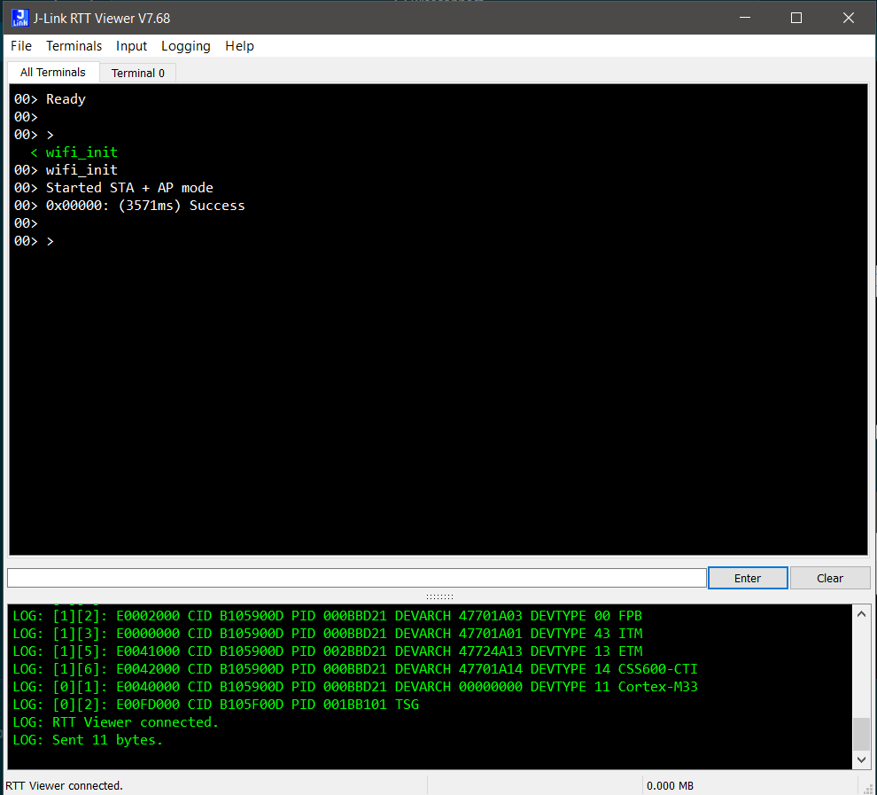
Task: Minimize the RTT Viewer window
Action: (745, 18)
